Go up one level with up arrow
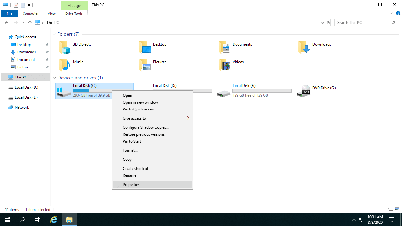 click(30, 23)
